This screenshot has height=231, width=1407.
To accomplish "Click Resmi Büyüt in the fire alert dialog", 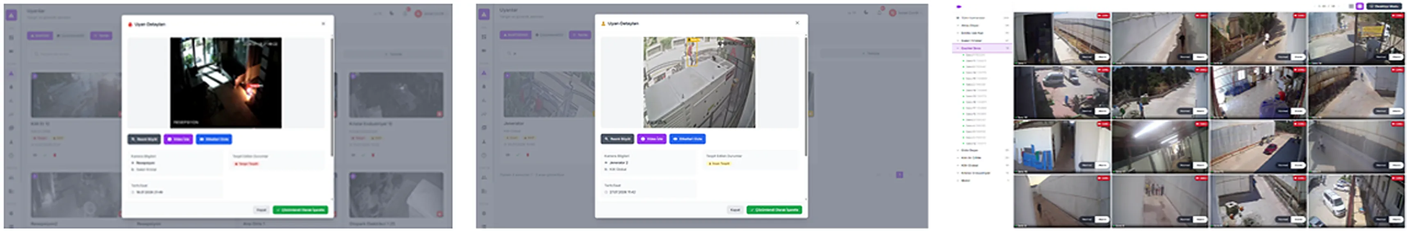I will click(144, 139).
